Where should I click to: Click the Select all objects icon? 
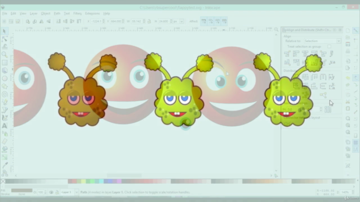click(4, 21)
